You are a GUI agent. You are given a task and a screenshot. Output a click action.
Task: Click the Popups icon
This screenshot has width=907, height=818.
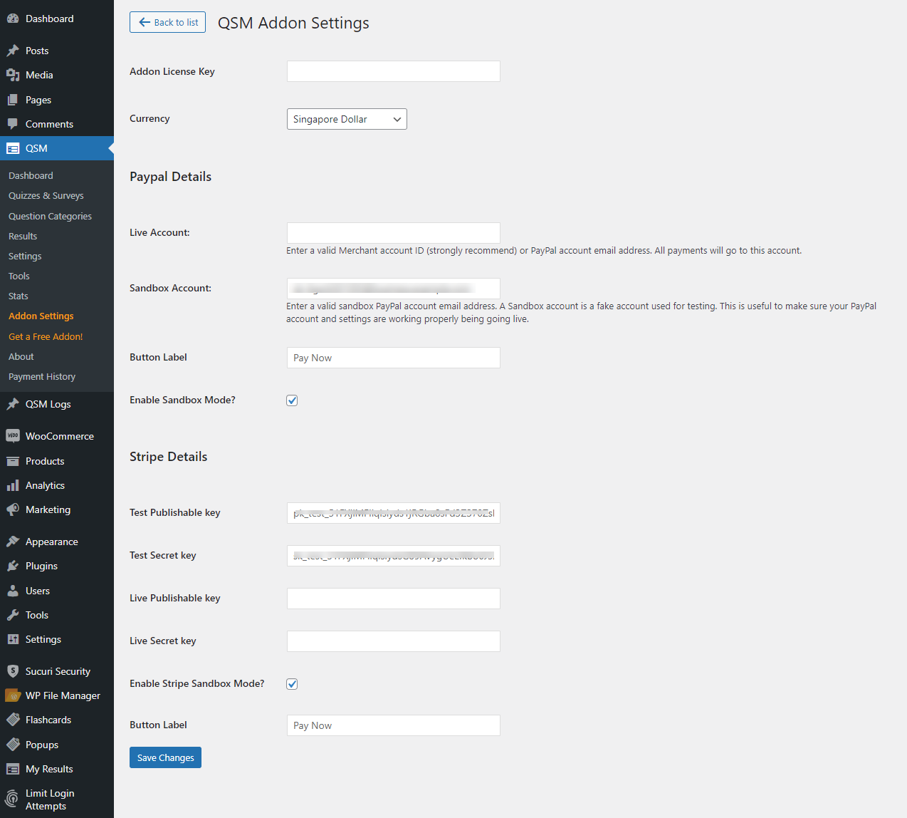point(13,745)
